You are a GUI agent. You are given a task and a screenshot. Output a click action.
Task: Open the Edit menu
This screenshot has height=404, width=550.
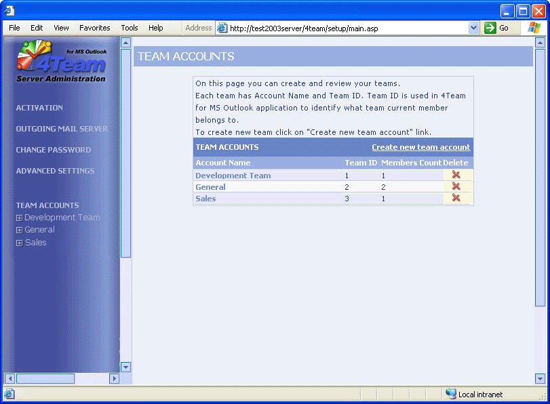[x=37, y=28]
